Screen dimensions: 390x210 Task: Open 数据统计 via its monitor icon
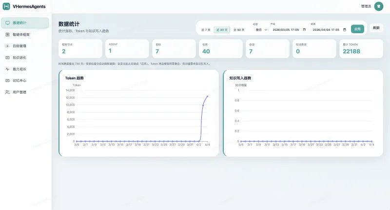pos(7,23)
